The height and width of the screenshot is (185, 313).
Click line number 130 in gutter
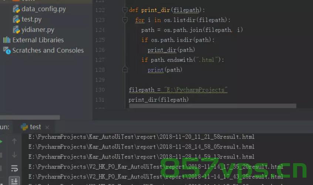tap(100, 90)
